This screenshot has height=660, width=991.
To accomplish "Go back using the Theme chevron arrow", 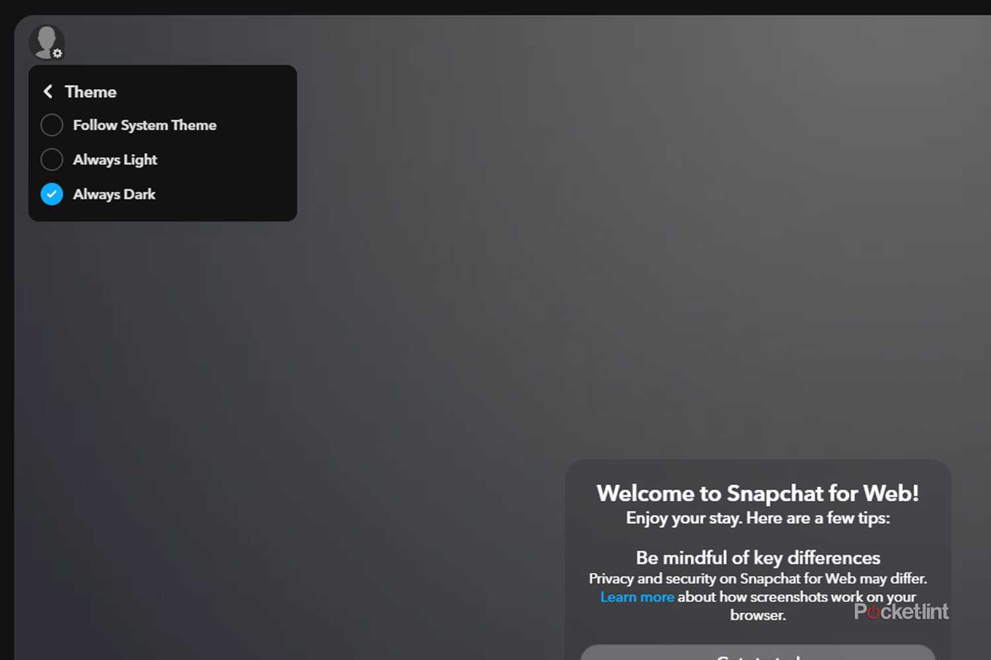I will 48,92.
